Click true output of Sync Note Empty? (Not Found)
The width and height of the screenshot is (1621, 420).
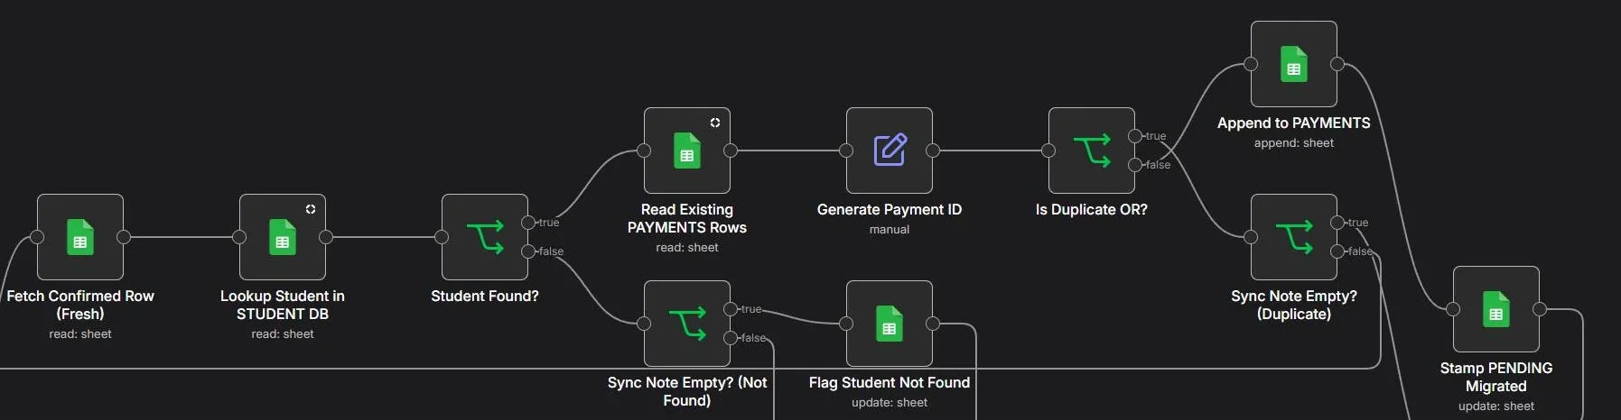(x=731, y=309)
